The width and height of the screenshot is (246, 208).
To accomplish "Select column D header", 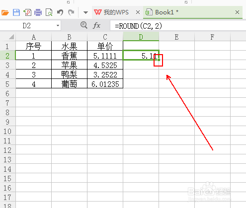I will [141, 37].
